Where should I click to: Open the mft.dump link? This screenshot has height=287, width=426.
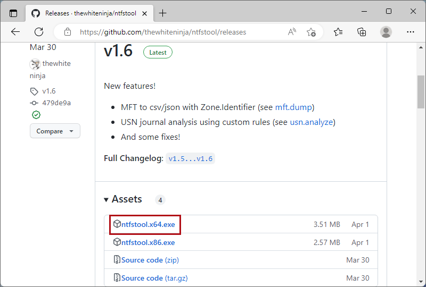[x=293, y=107]
